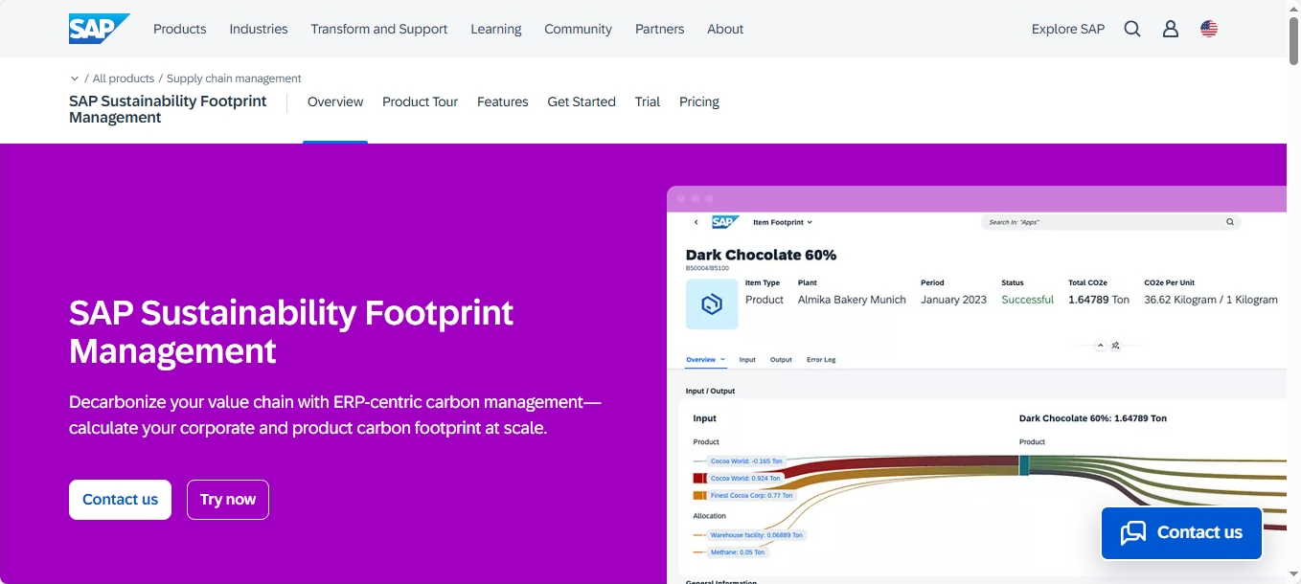
Task: Open the About menu
Action: point(725,29)
